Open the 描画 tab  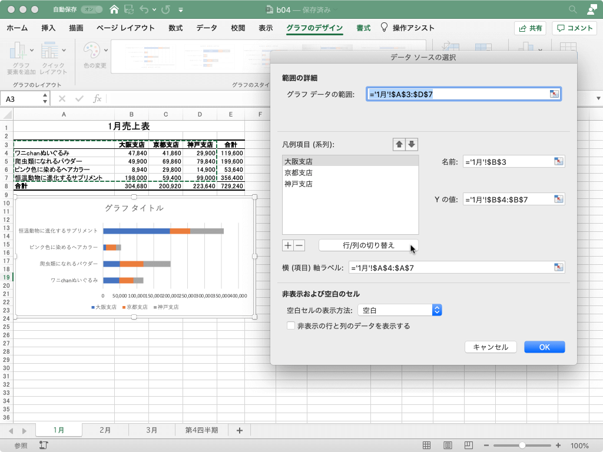point(76,28)
